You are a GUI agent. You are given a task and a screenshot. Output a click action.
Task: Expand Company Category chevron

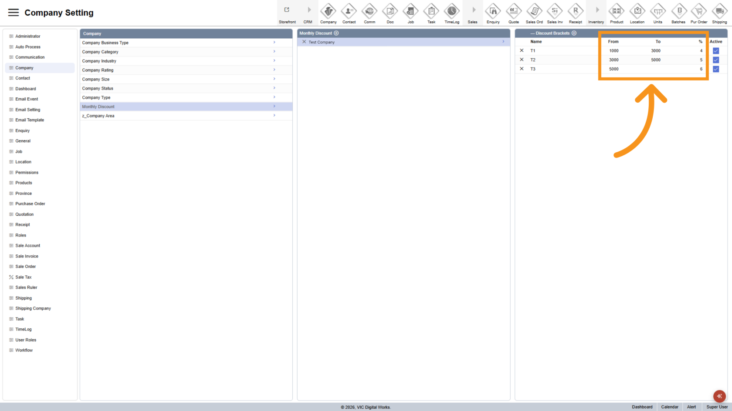[274, 51]
